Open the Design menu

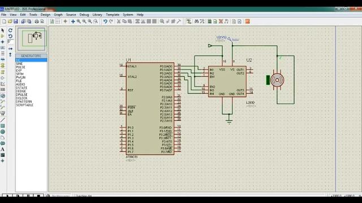pyautogui.click(x=45, y=15)
